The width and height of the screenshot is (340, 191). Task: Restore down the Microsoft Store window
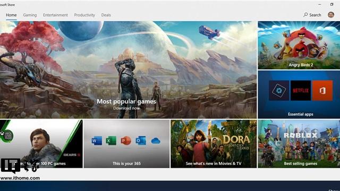[331, 4]
